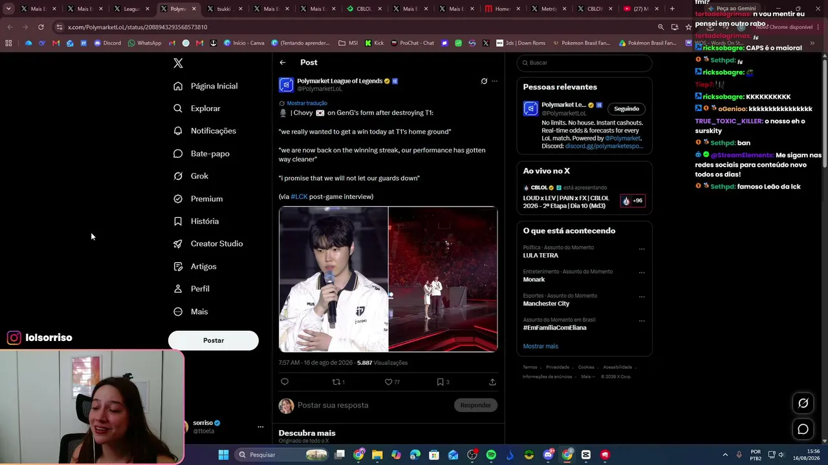The height and width of the screenshot is (465, 828).
Task: Click the Grok icon on the post header
Action: point(484,81)
